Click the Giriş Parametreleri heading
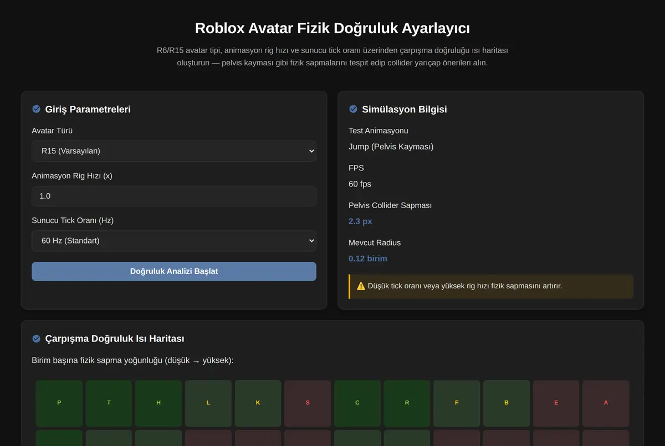This screenshot has height=446, width=665. point(88,109)
